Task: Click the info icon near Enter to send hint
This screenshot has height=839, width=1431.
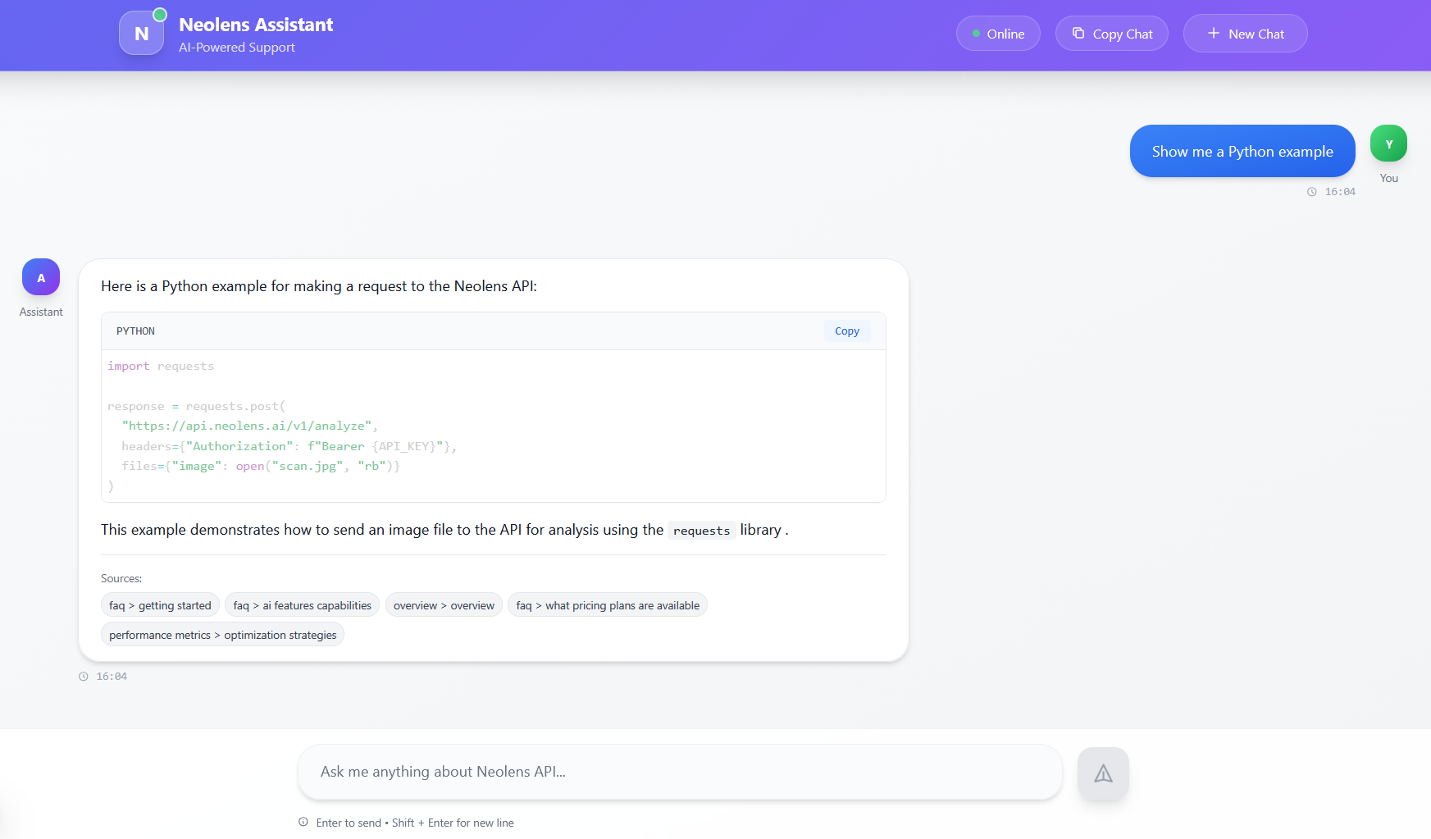Action: [x=302, y=822]
